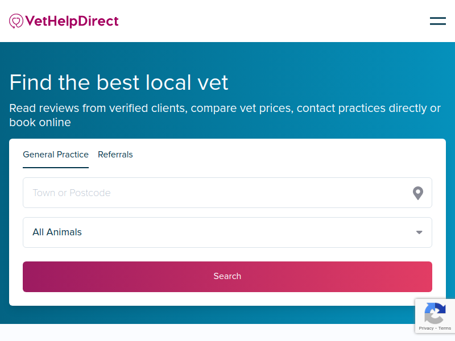Open the hamburger navigation menu
Viewport: 455px width, 341px height.
437,21
